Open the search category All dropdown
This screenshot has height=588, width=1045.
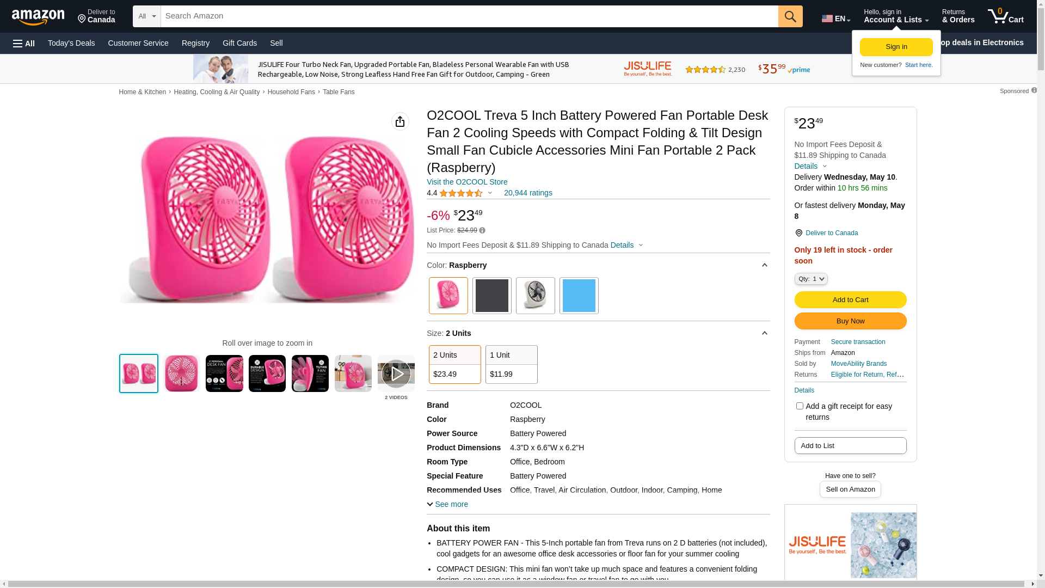pos(146,16)
